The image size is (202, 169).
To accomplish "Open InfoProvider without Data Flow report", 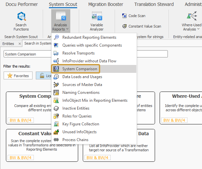I will pyautogui.click(x=89, y=61).
